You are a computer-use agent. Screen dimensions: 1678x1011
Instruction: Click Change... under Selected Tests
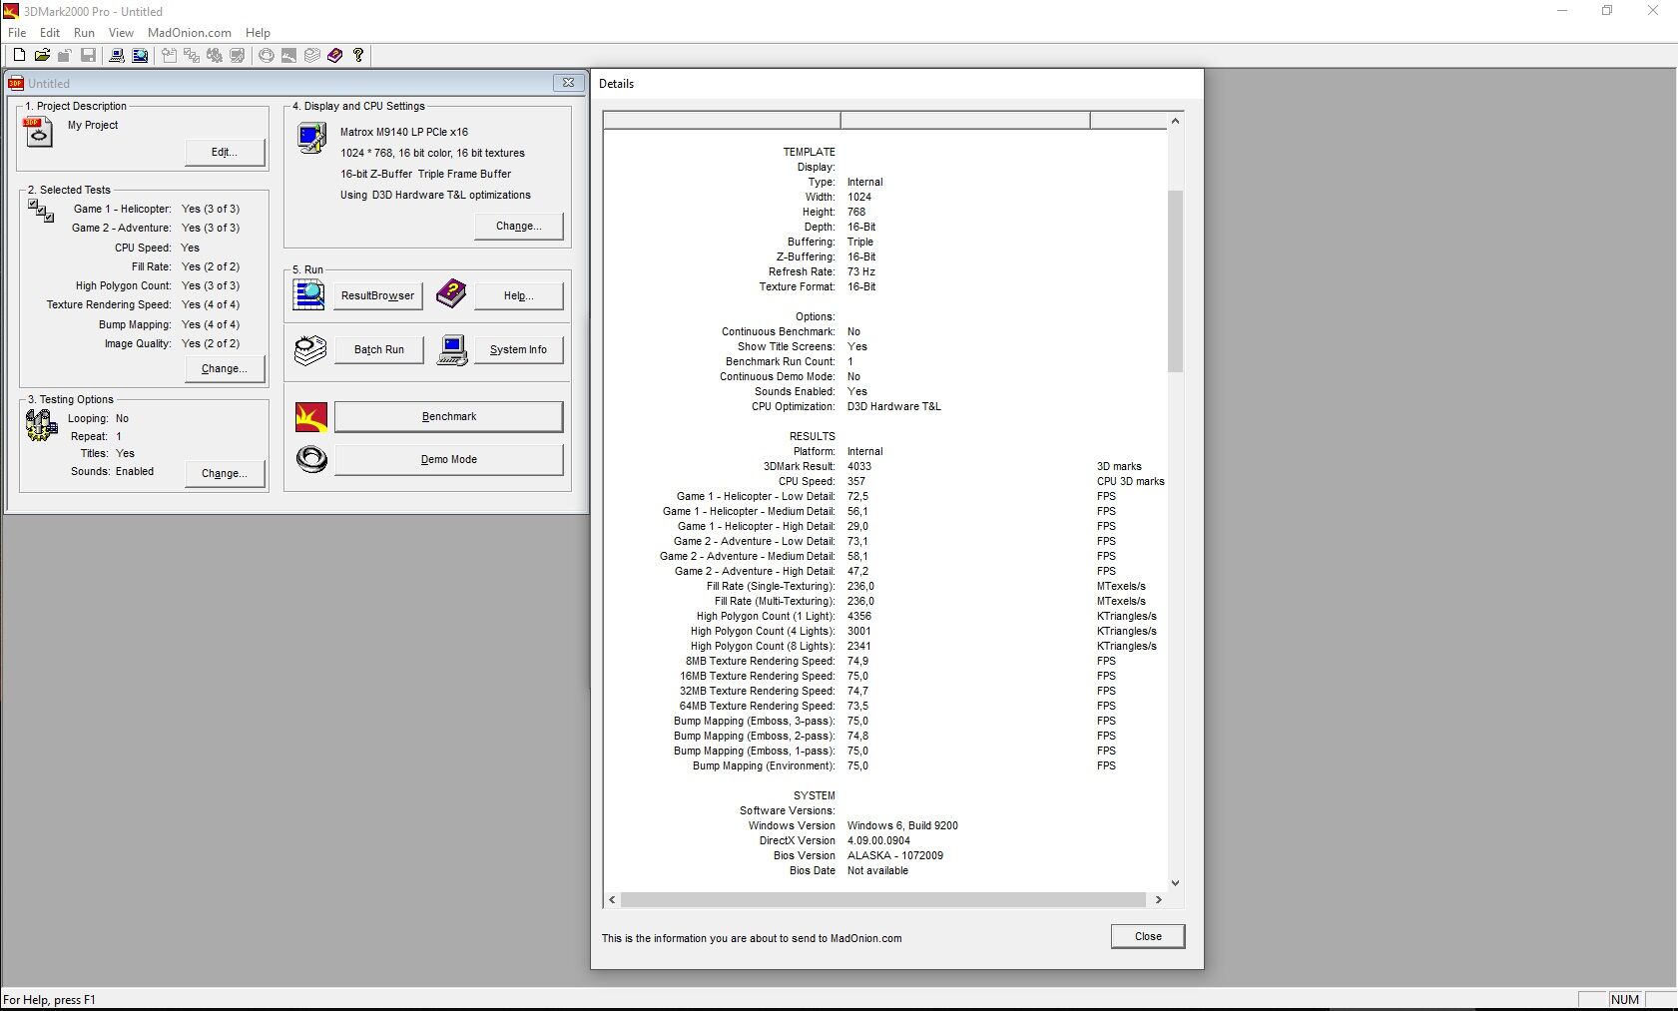225,368
